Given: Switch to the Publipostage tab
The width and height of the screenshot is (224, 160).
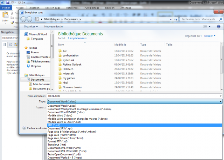Looking at the screenshot, I should click(92, 8).
